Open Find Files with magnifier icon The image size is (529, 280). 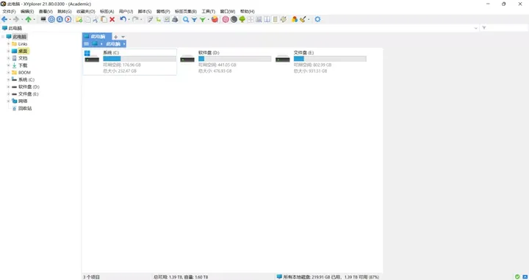point(186,20)
